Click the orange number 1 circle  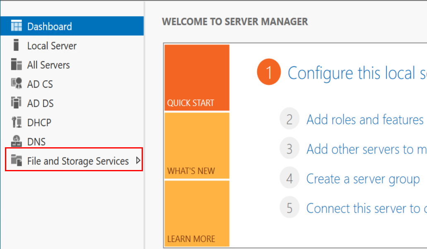tap(269, 72)
